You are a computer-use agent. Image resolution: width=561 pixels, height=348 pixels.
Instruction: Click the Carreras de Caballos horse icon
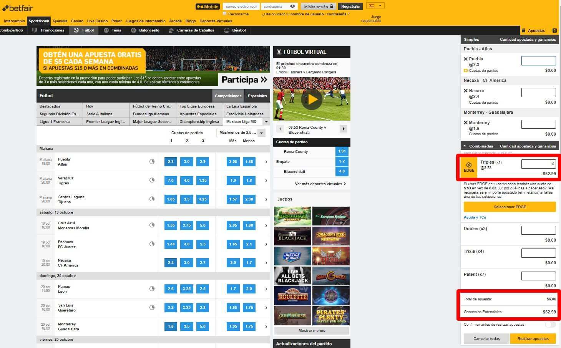[x=171, y=30]
